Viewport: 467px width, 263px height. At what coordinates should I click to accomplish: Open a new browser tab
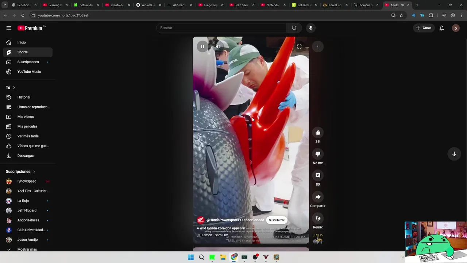coord(417,5)
